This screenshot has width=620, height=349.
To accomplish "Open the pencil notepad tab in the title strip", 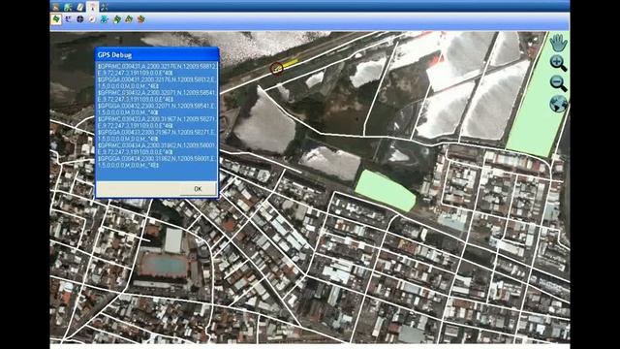I will pyautogui.click(x=80, y=7).
